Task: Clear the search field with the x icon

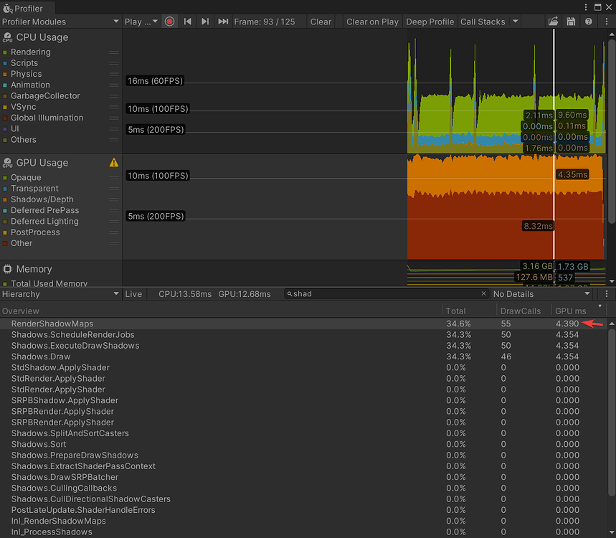Action: (x=483, y=294)
